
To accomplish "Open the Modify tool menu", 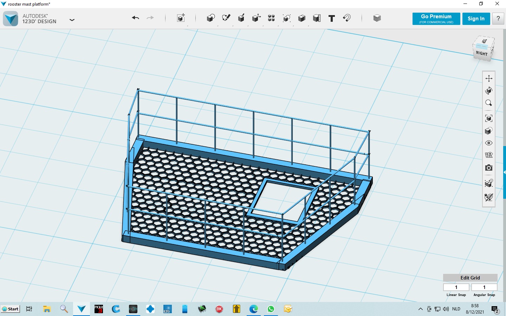I will coord(256,18).
